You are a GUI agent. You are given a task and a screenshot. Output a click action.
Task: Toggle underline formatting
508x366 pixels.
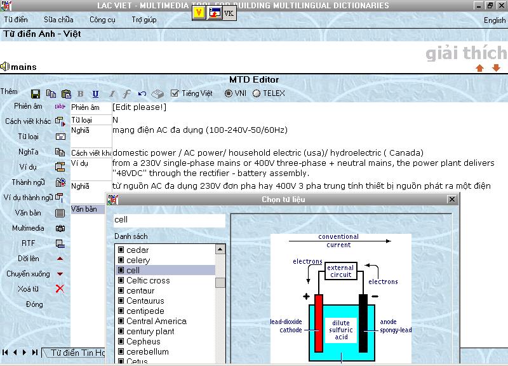96,93
